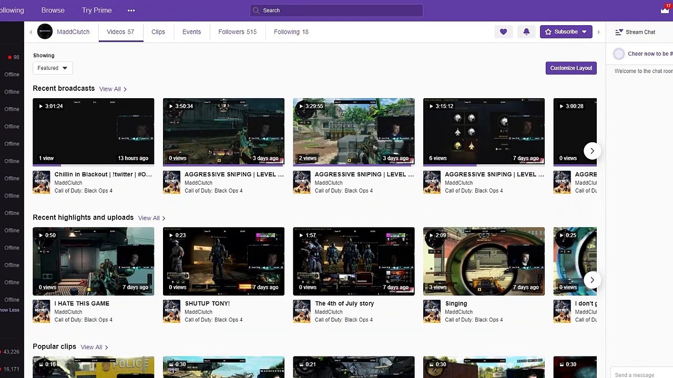Play the 0:21 popular clip thumbnail
The width and height of the screenshot is (673, 378).
click(x=354, y=367)
